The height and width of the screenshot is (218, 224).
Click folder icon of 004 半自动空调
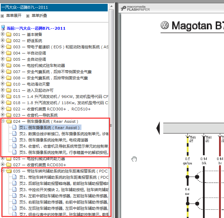point(9,53)
